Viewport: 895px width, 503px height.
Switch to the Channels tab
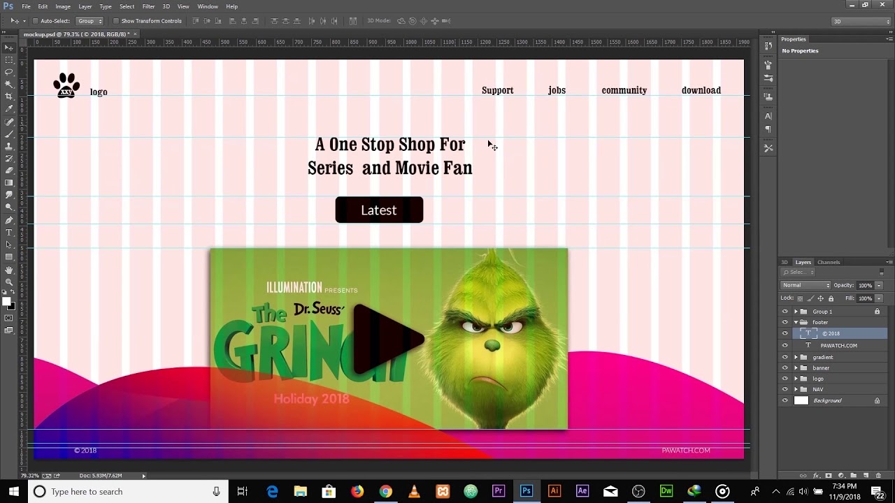click(829, 262)
